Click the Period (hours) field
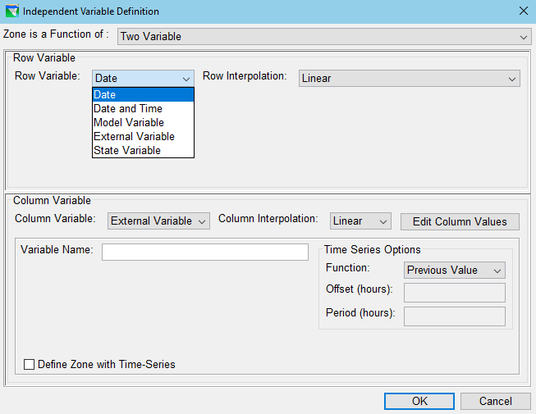Screen dimensions: 536x414 [454, 316]
